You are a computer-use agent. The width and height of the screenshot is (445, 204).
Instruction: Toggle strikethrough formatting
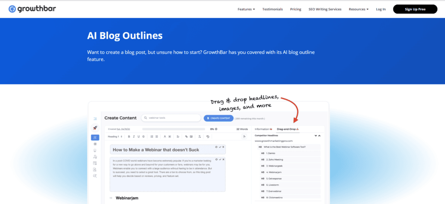click(143, 137)
